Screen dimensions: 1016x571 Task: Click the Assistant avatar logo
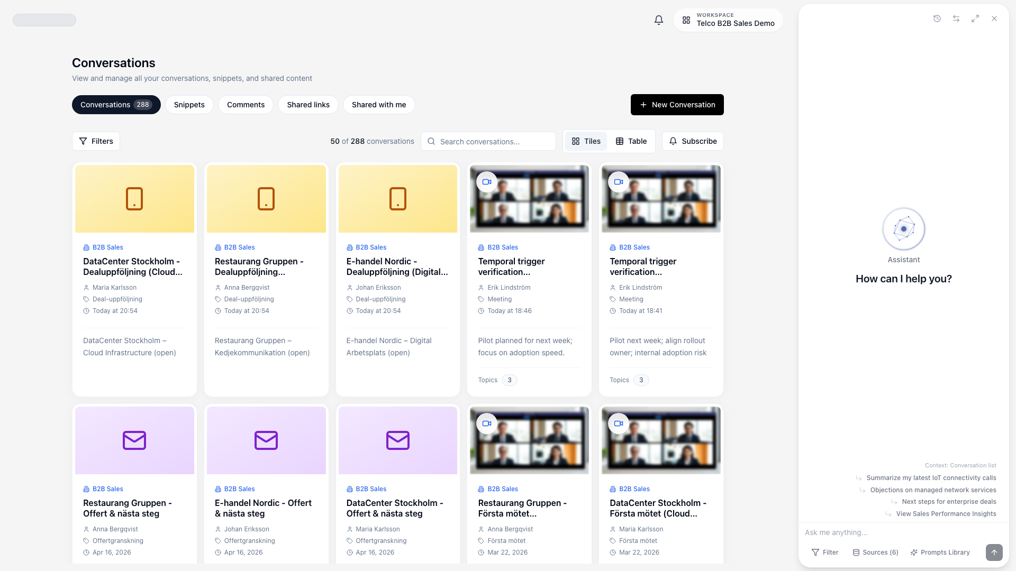(904, 229)
